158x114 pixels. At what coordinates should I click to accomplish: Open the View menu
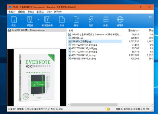pos(49,12)
